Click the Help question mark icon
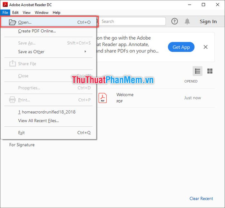Viewport: 225px width, 208px height. point(175,22)
